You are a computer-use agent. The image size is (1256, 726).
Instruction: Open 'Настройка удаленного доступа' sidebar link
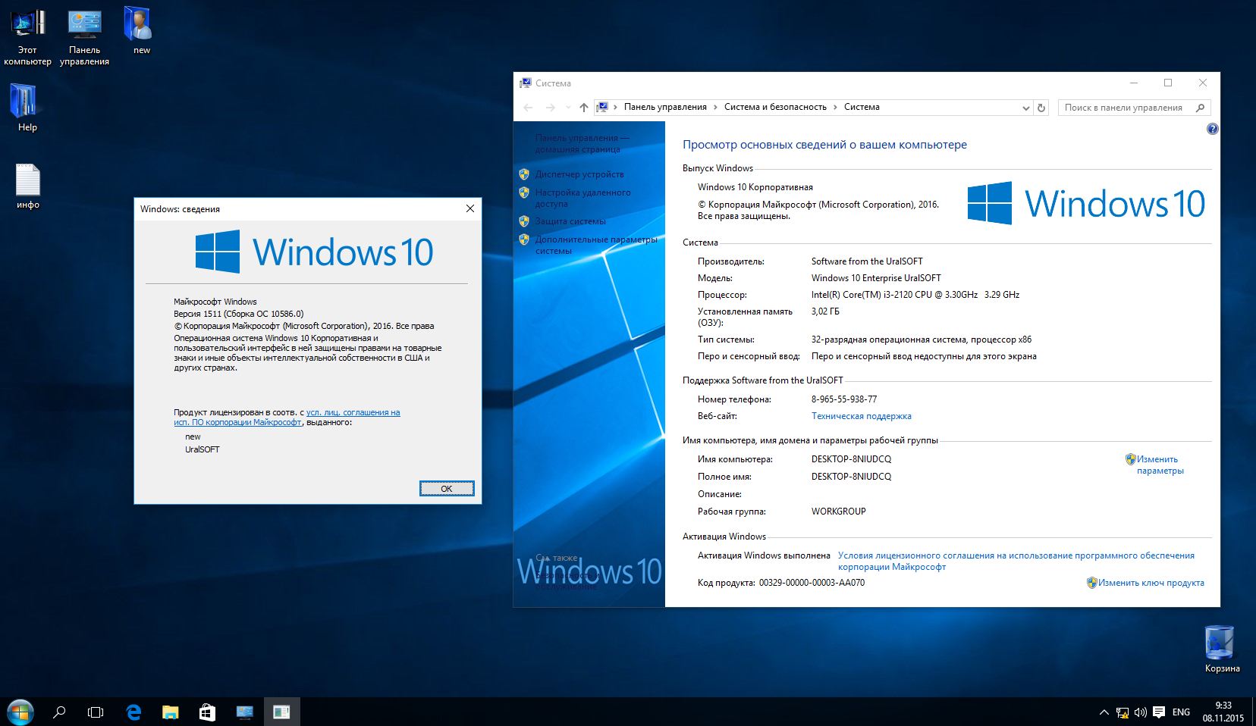582,198
